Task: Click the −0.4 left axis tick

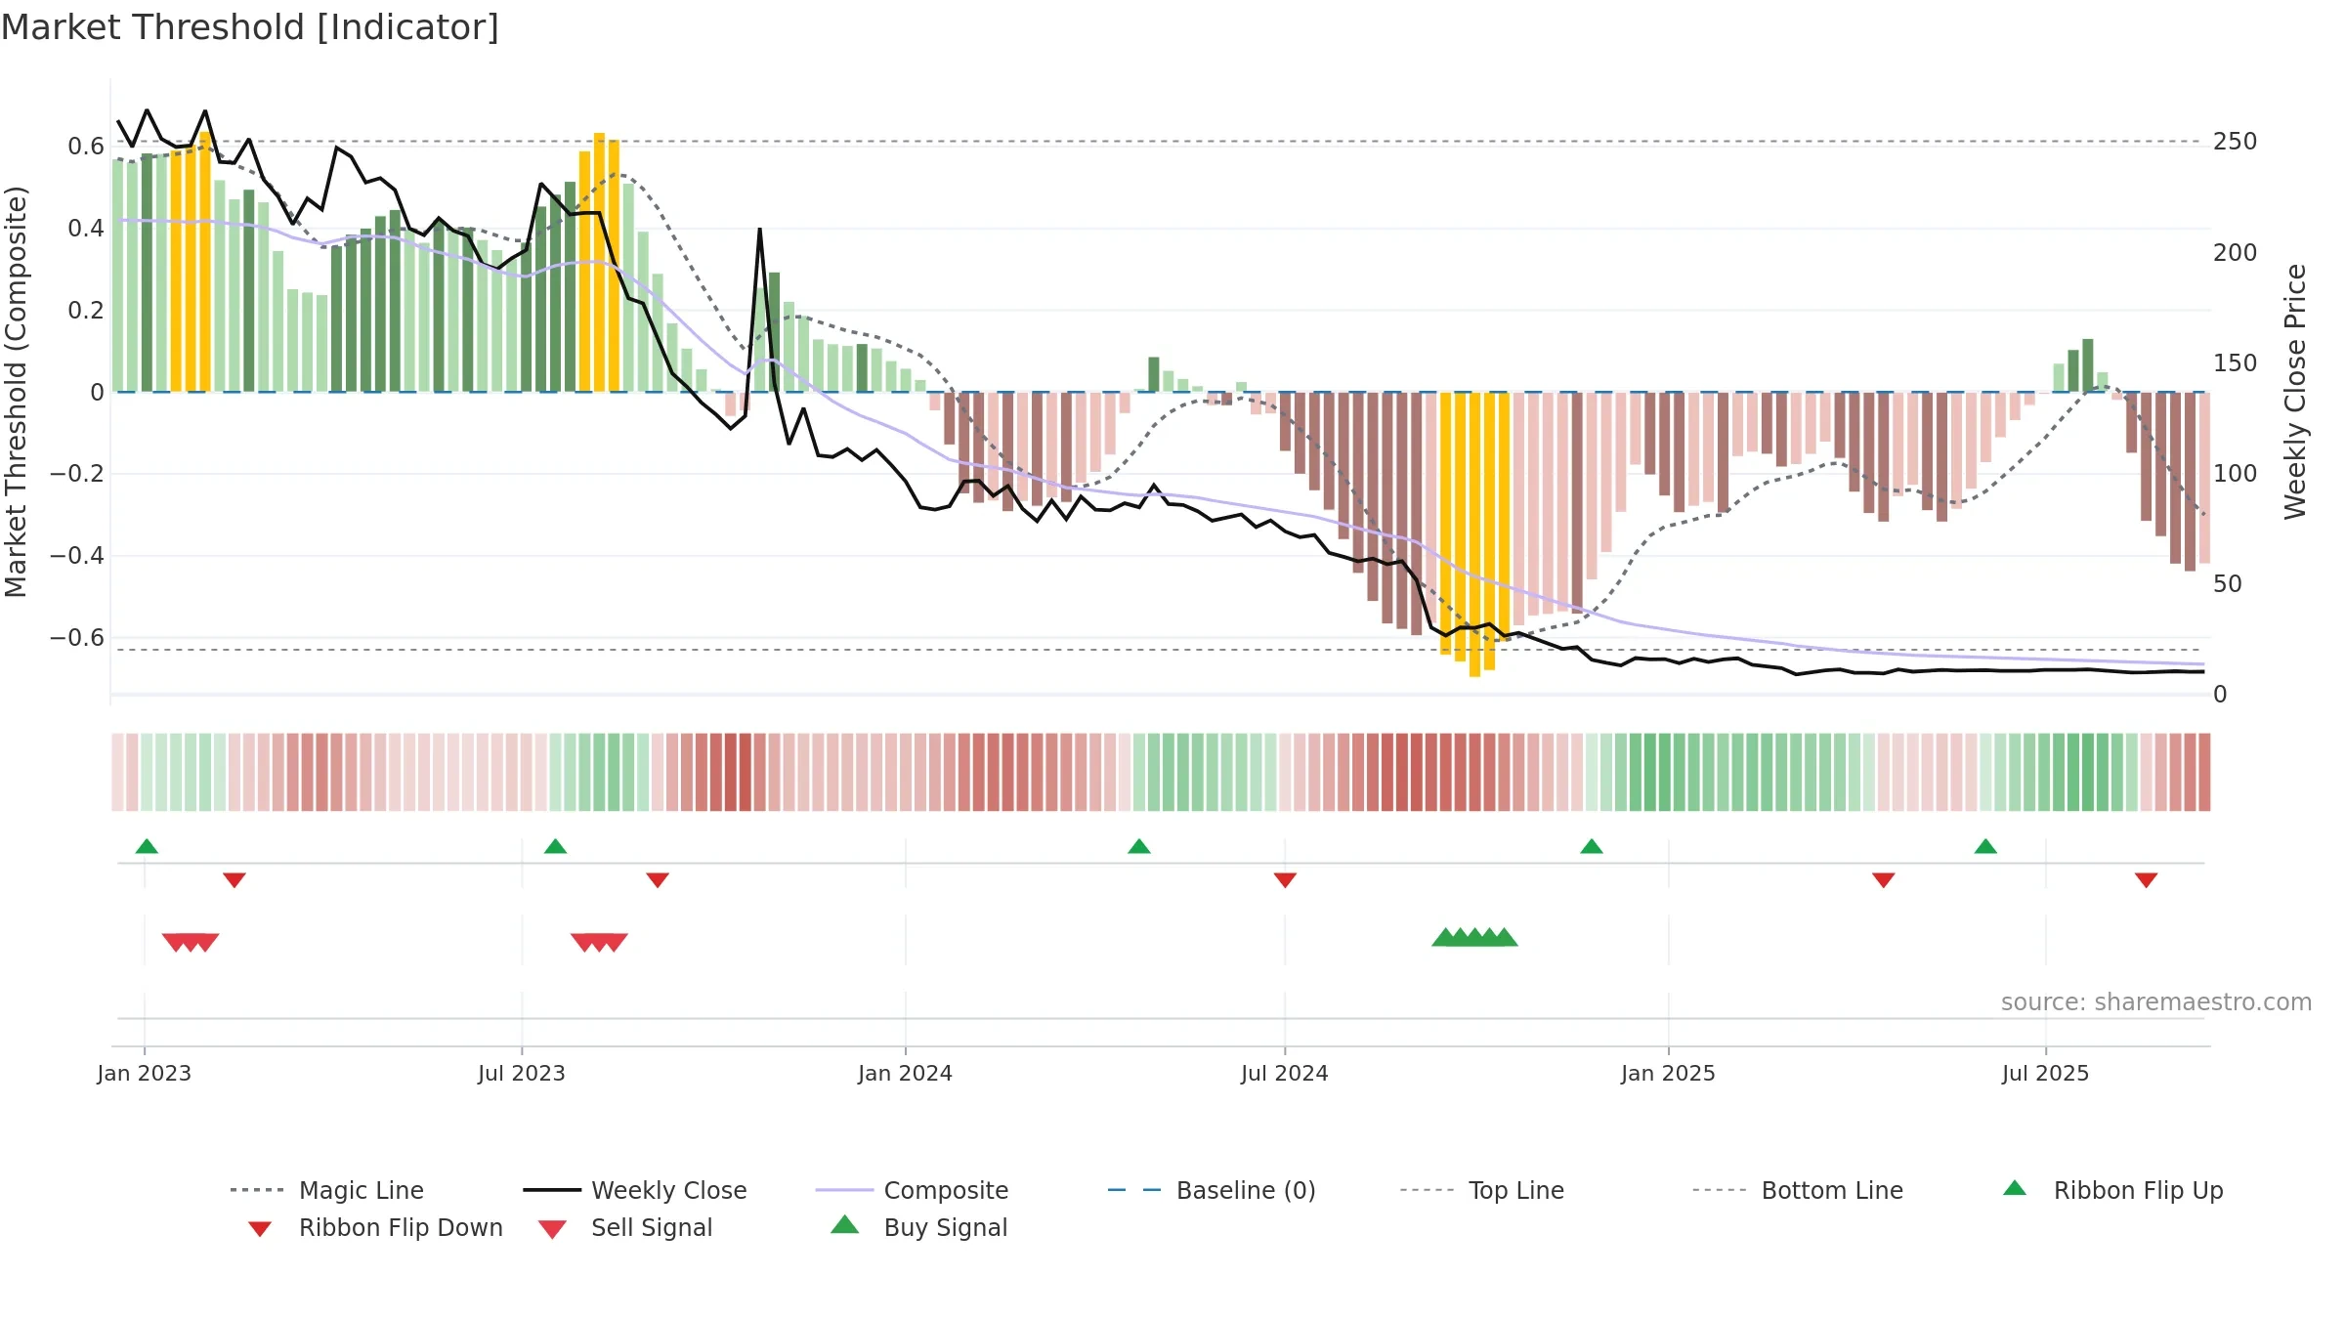Action: click(x=77, y=556)
